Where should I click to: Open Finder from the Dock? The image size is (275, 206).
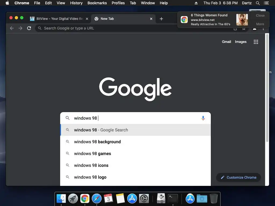pyautogui.click(x=61, y=199)
